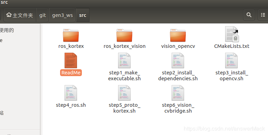Click the CMakeLists.txt filename label

(x=232, y=46)
